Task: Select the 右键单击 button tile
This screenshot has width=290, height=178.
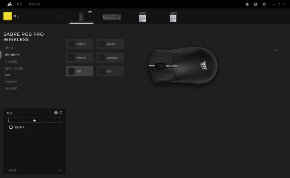Action: click(110, 44)
